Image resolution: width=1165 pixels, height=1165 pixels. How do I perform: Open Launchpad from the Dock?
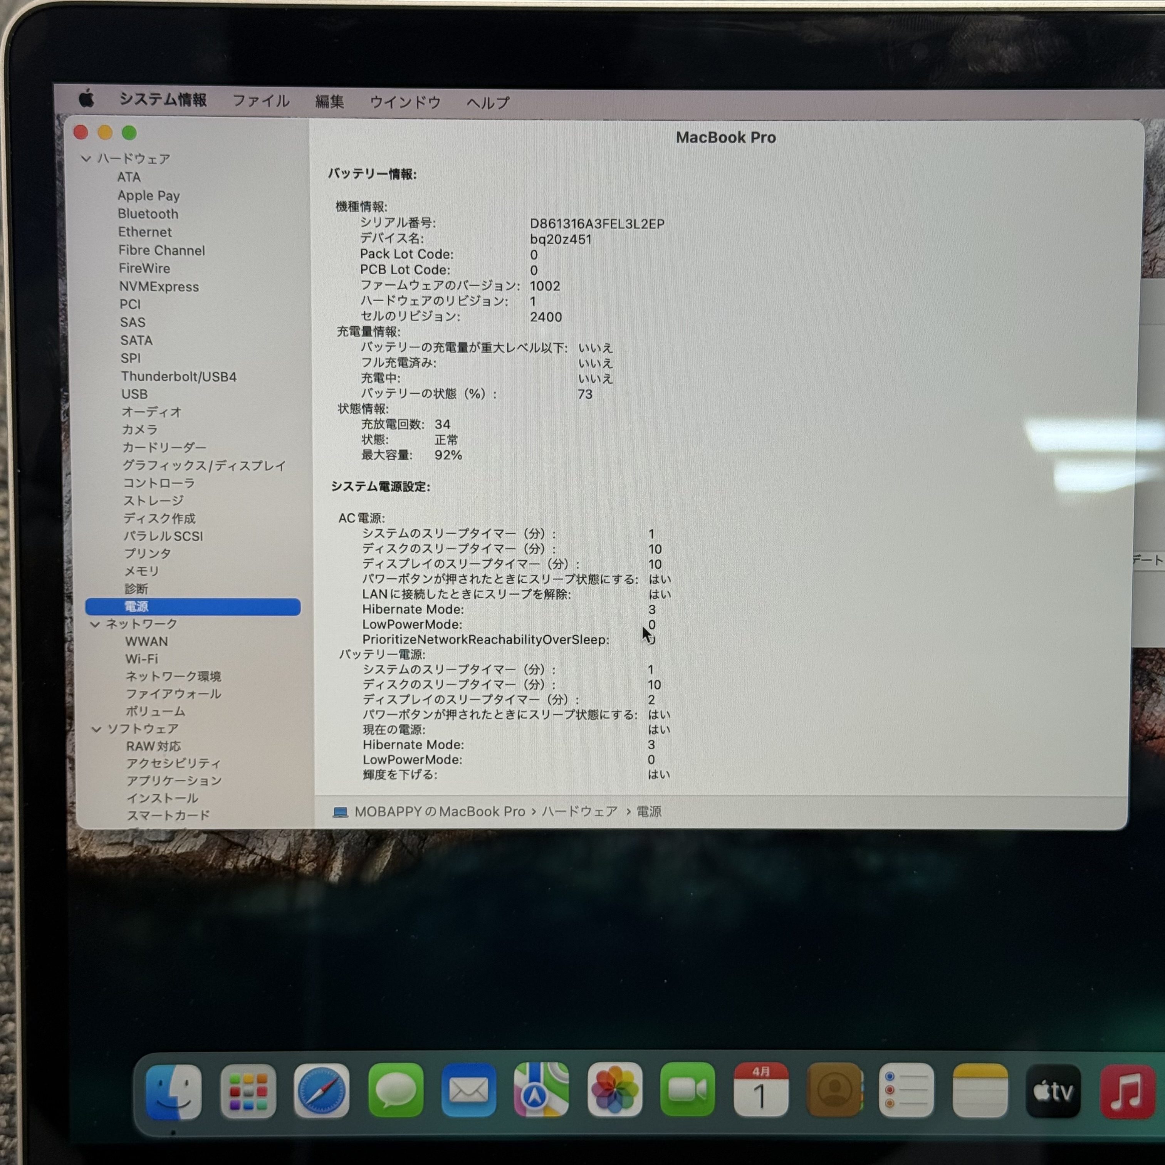[x=248, y=1091]
